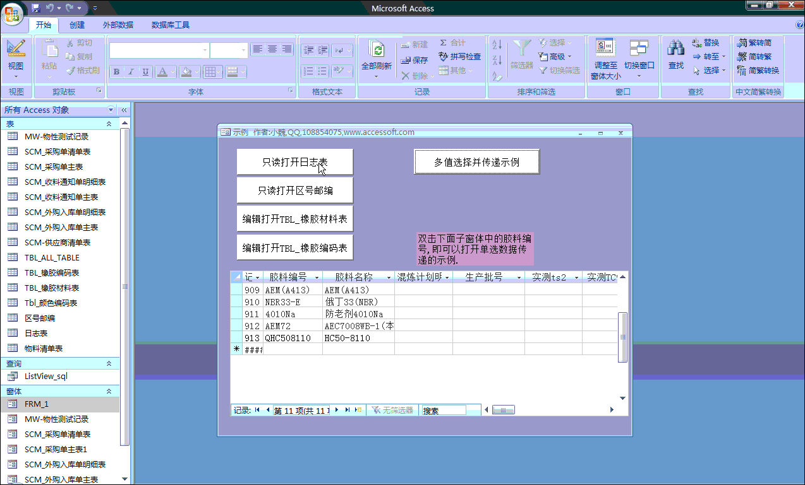
Task: Toggle Bold formatting in the ribbon
Action: [116, 72]
